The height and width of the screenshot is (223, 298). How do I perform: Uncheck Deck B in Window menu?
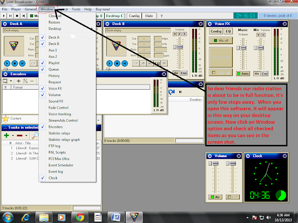coord(67,44)
